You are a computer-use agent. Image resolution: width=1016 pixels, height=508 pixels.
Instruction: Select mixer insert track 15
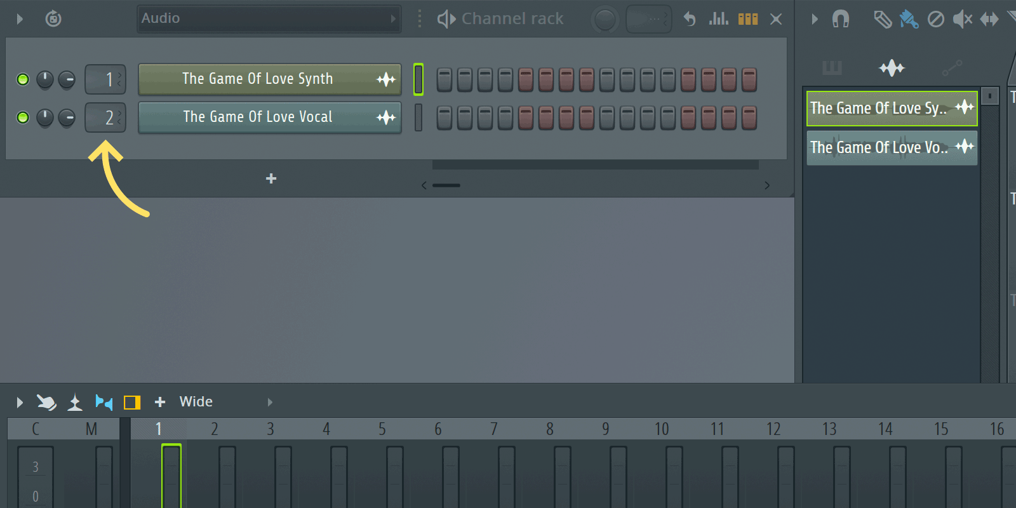coord(941,429)
